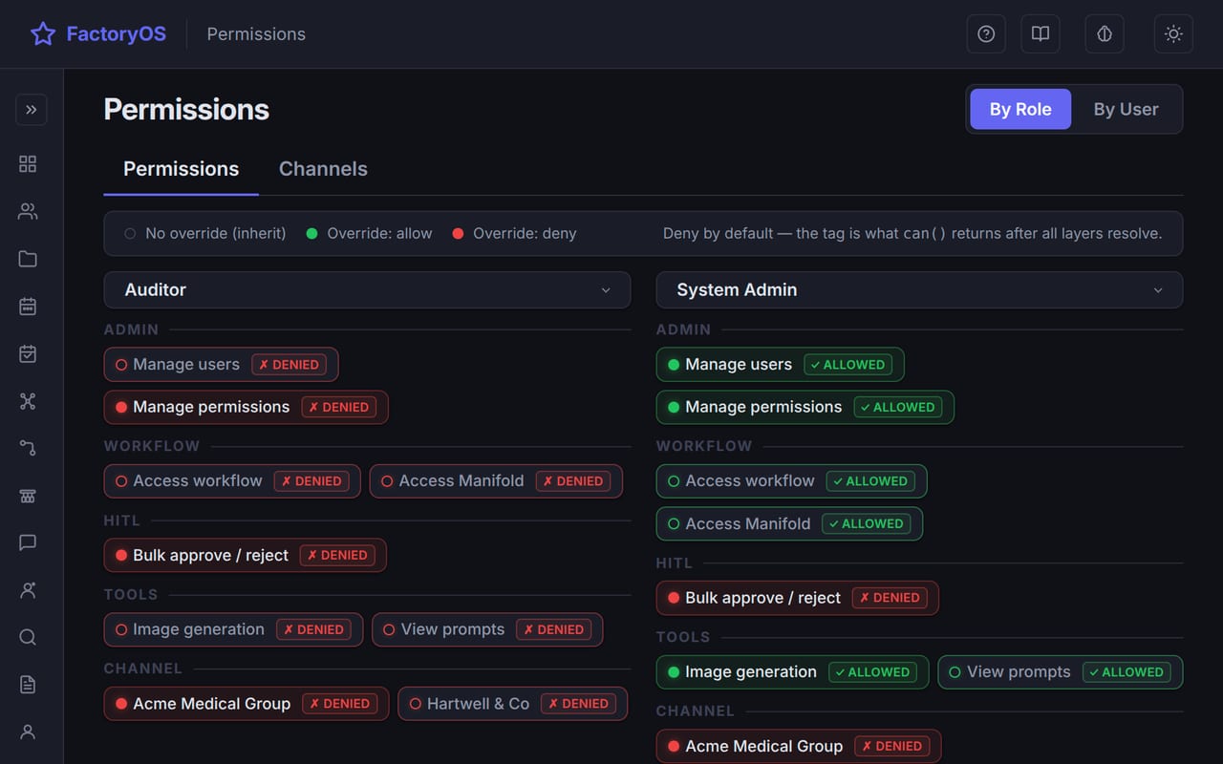Open the calendar icon in sidebar

[28, 307]
